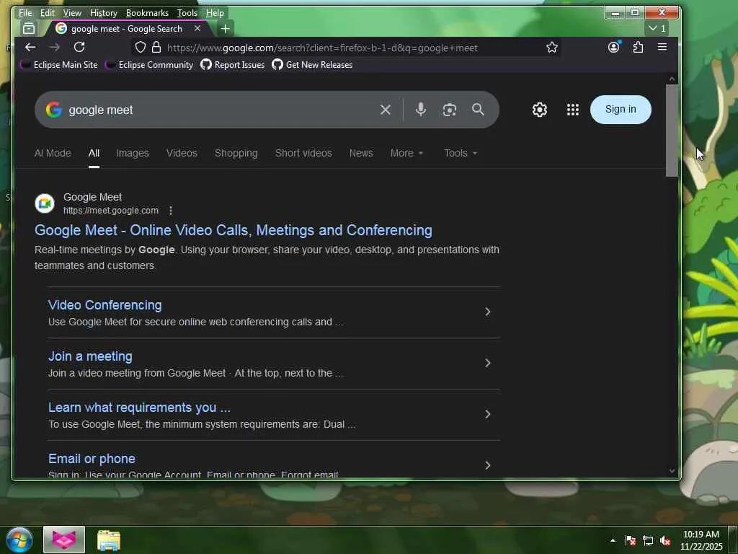Open Report Issues bookmark
This screenshot has height=554, width=738.
[x=233, y=65]
